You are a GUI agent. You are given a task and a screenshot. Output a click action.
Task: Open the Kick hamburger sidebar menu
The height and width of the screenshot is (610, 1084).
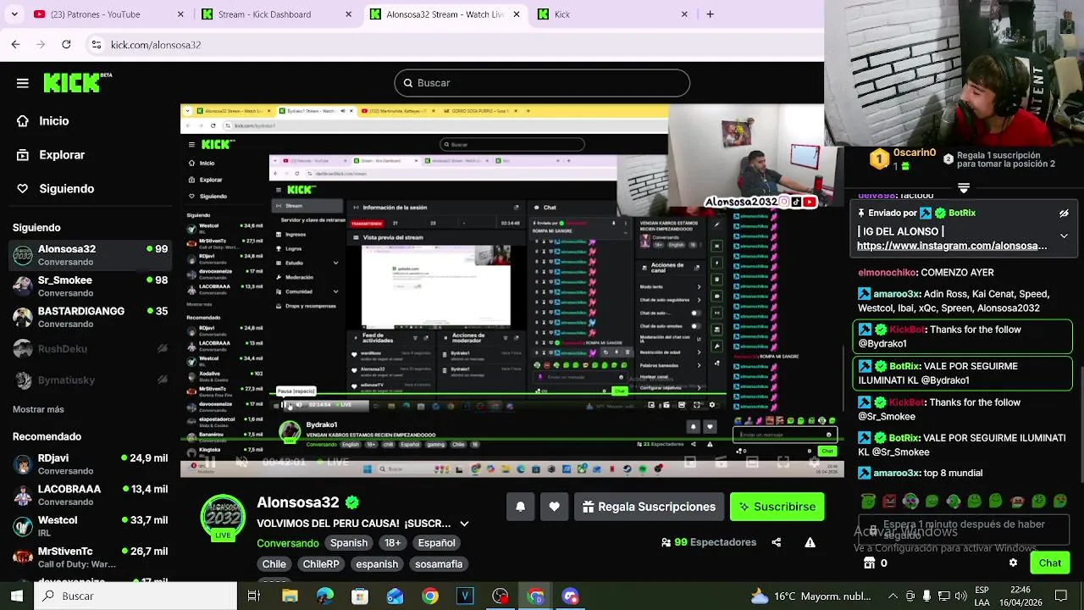point(23,83)
